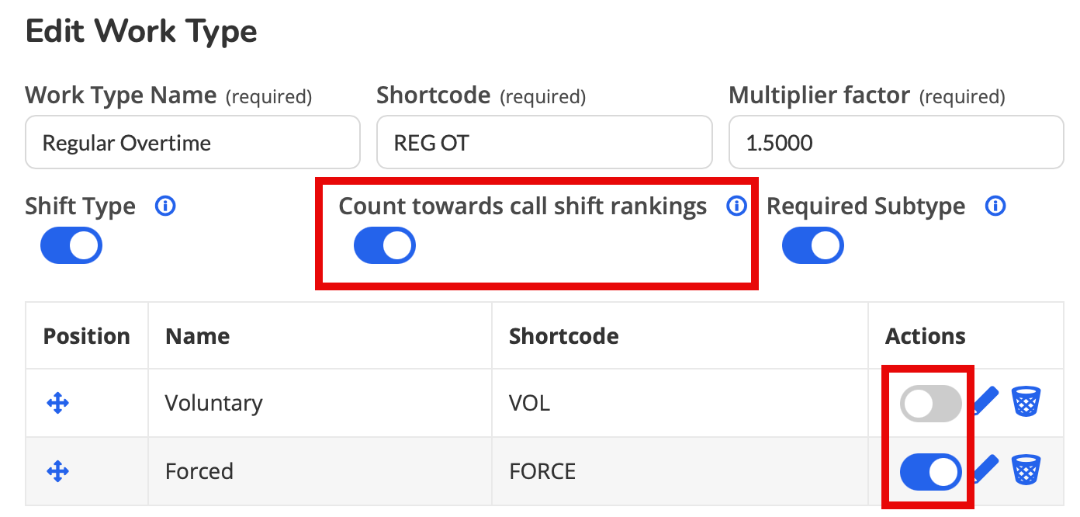Click the Name column header
1080x517 pixels.
pyautogui.click(x=198, y=336)
